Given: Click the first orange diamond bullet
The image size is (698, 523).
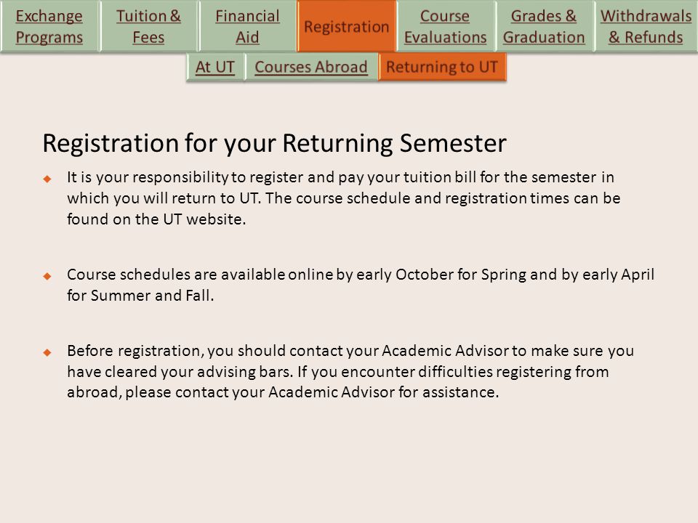Looking at the screenshot, I should click(x=47, y=179).
